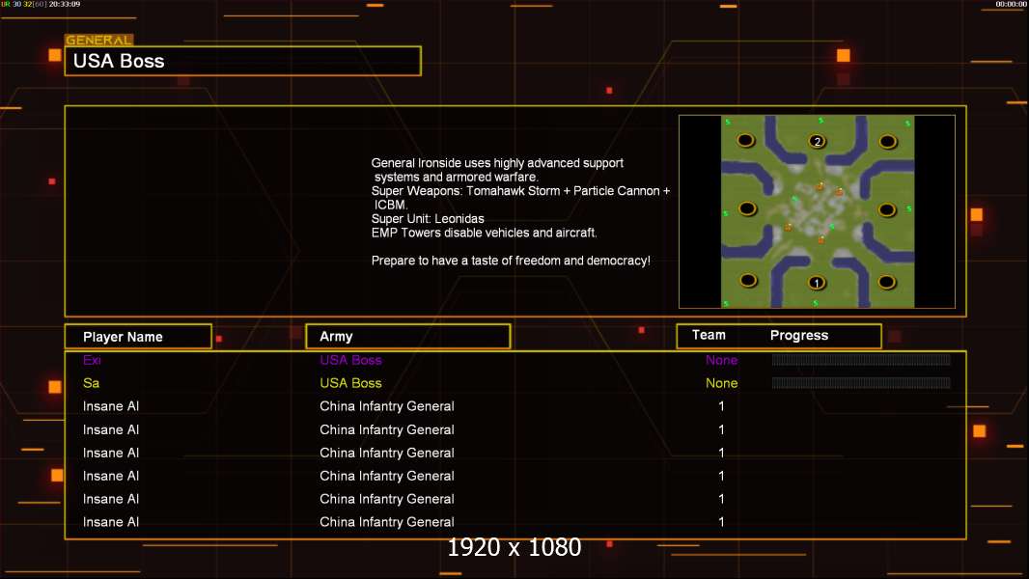Image resolution: width=1029 pixels, height=579 pixels.
Task: Click the purple USA Boss army entry
Action: [x=350, y=360]
